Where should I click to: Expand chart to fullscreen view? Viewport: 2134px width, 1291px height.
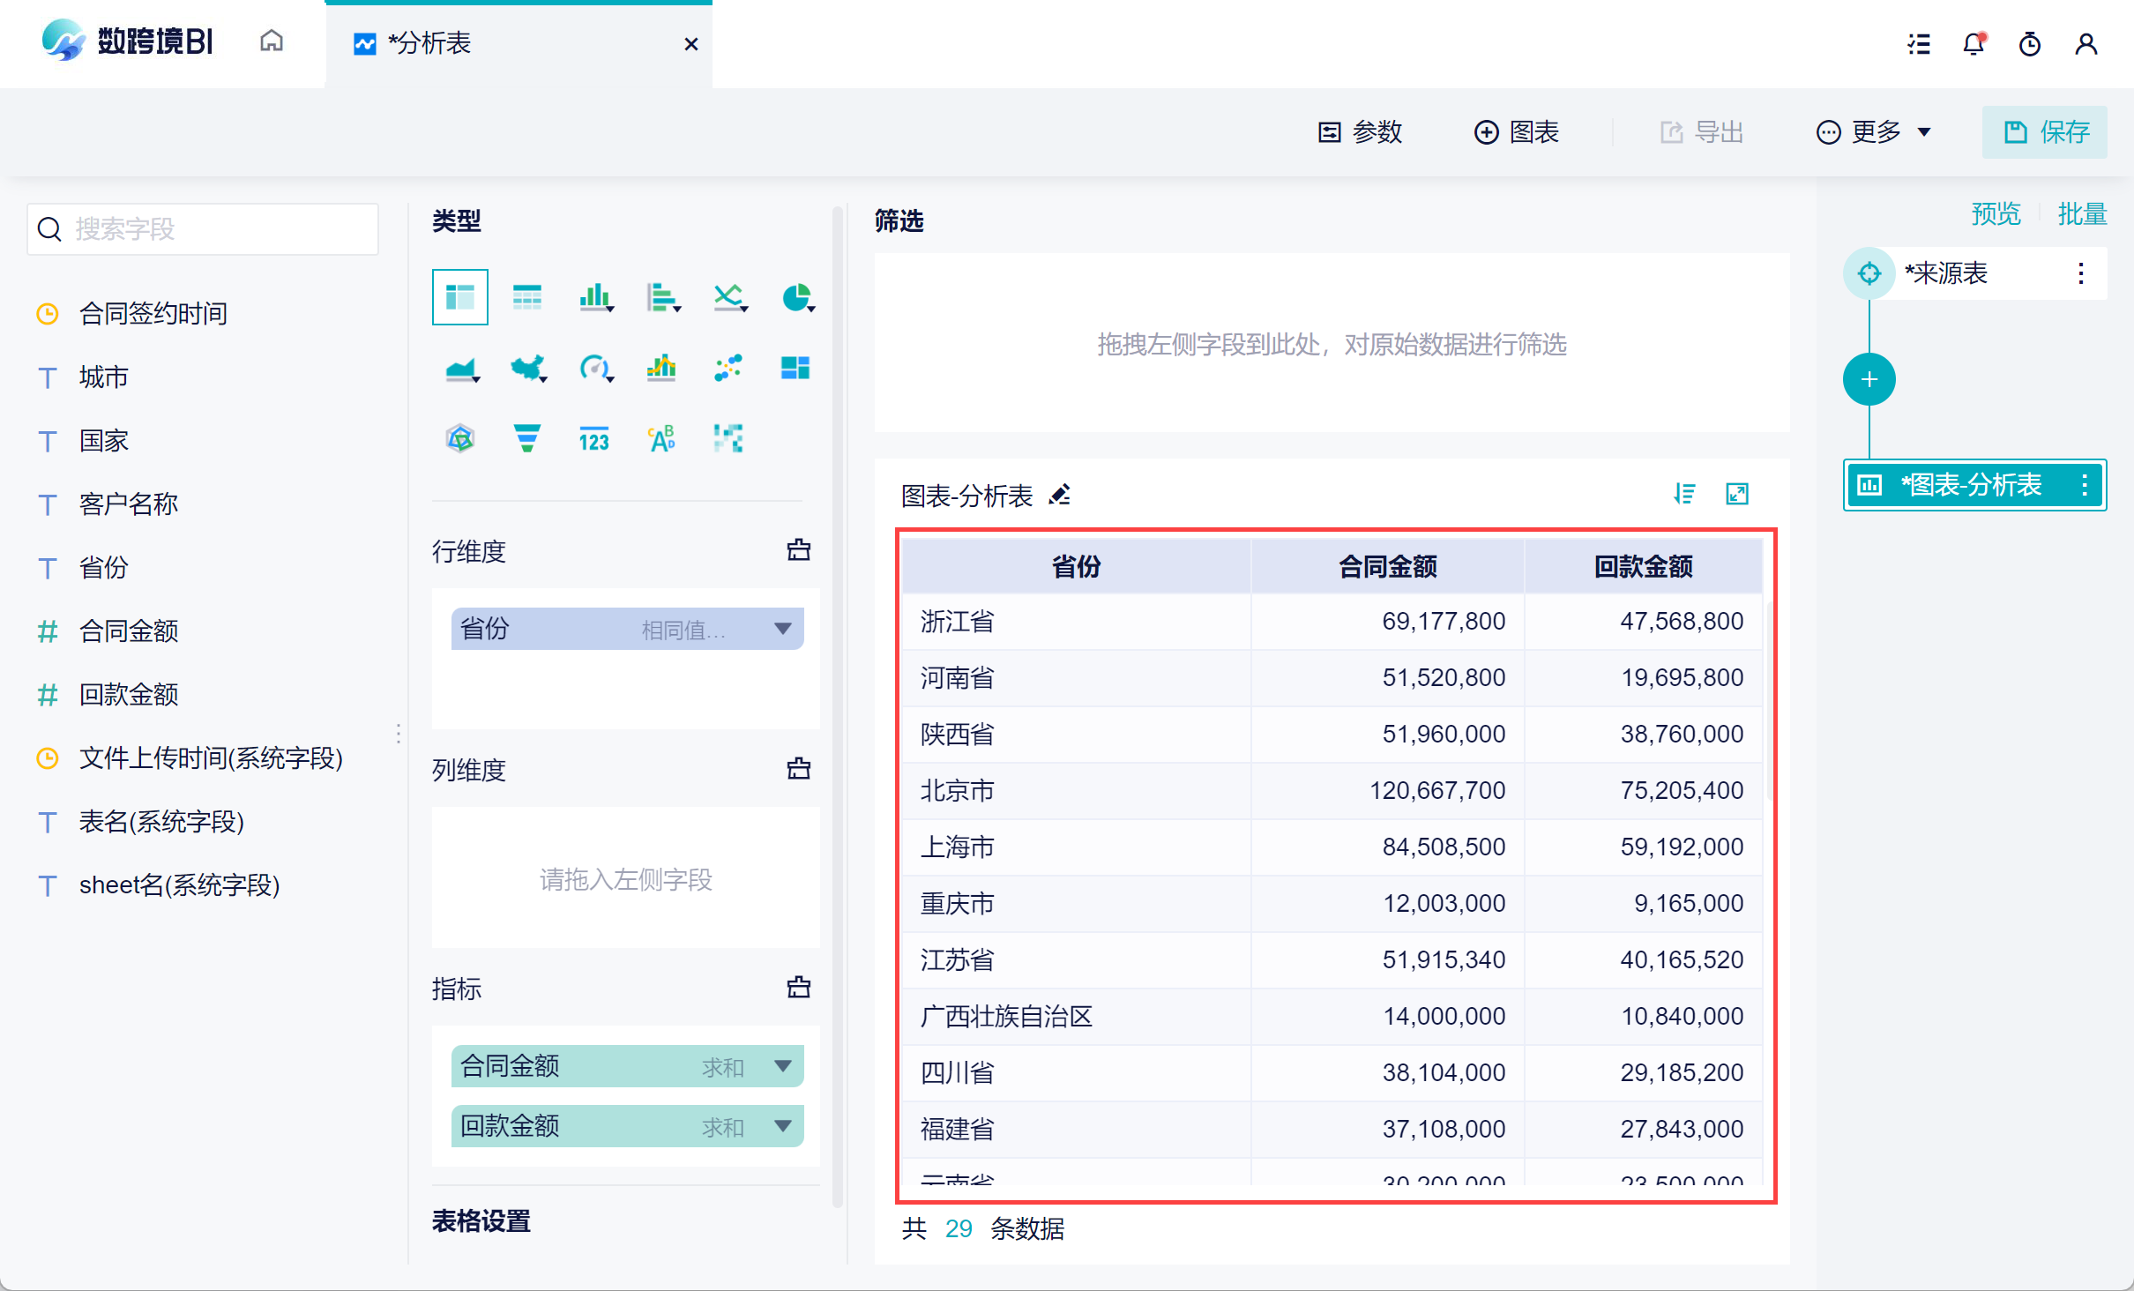pyautogui.click(x=1737, y=494)
